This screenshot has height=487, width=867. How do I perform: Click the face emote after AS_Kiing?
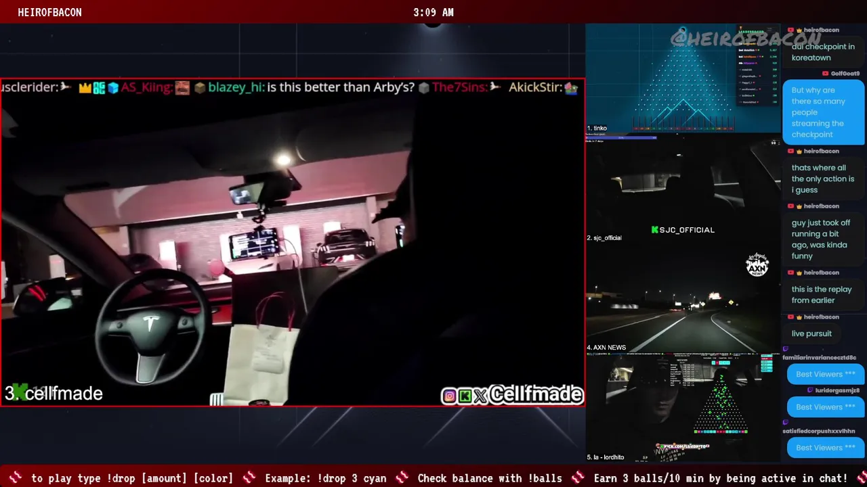click(x=182, y=87)
